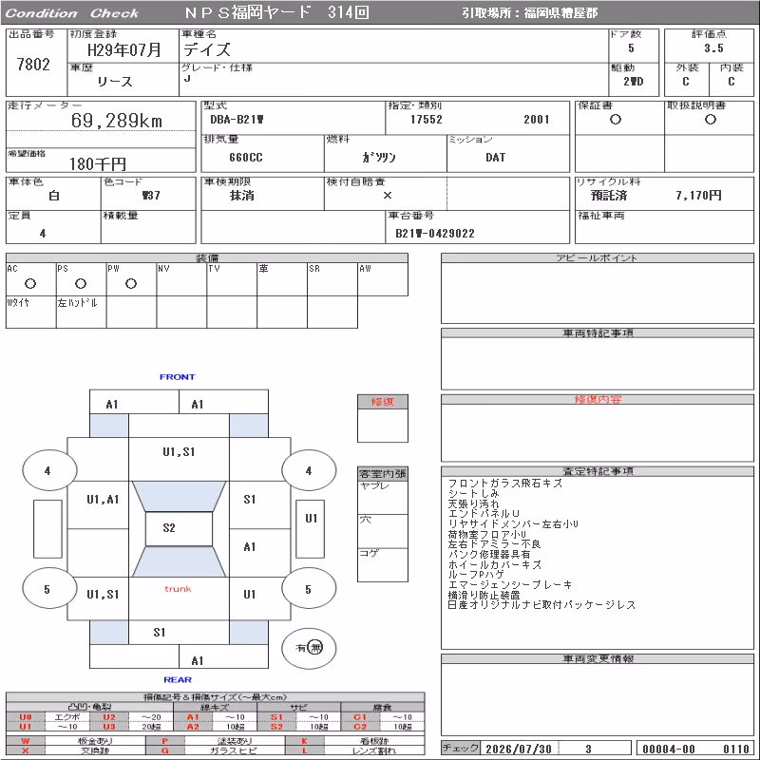Click the 査定特記事項 section header
The height and width of the screenshot is (760, 760).
(598, 471)
